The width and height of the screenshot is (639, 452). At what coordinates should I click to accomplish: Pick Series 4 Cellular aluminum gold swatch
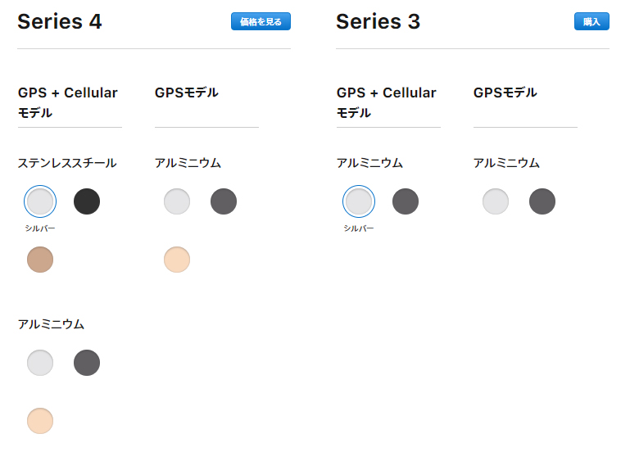[40, 421]
